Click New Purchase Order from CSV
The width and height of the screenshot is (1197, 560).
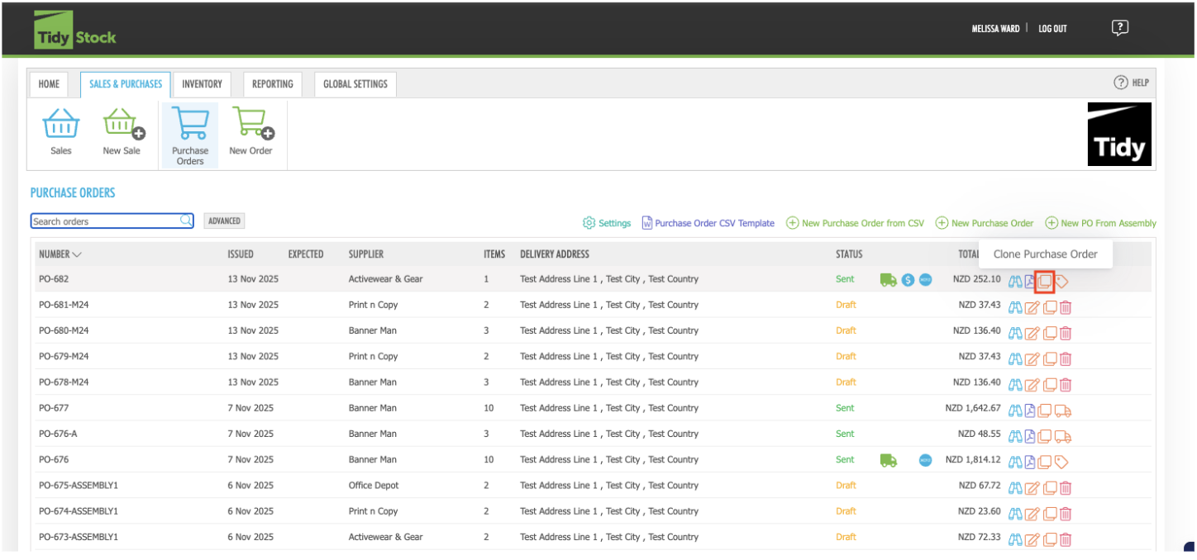pos(855,223)
